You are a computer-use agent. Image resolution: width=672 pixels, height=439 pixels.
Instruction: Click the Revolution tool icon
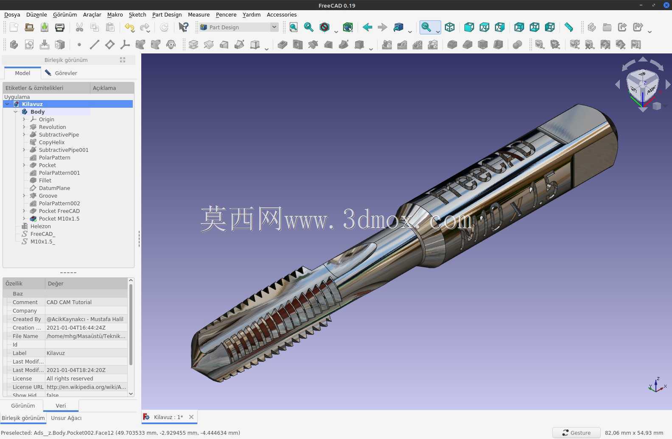209,45
